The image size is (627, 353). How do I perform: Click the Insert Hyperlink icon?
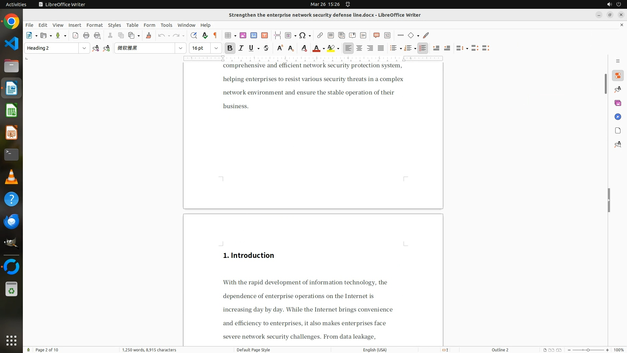pos(320,35)
